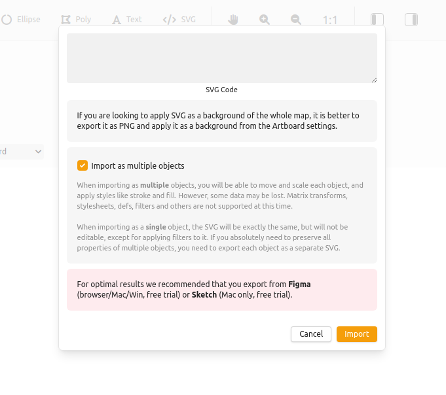Screen dimensions: 446x395
Task: Choose the Text tool
Action: [x=127, y=20]
